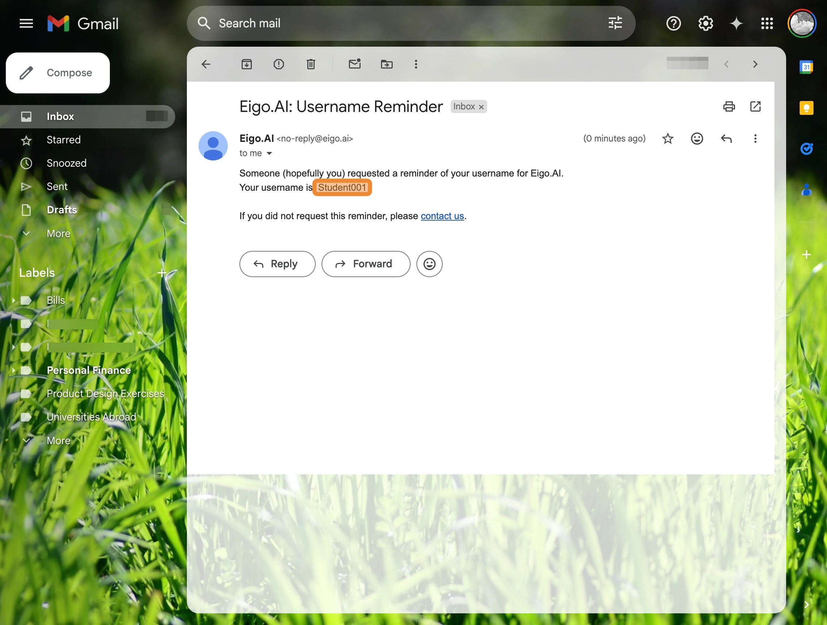Open the Universities Abroad label
827x625 pixels.
point(91,417)
